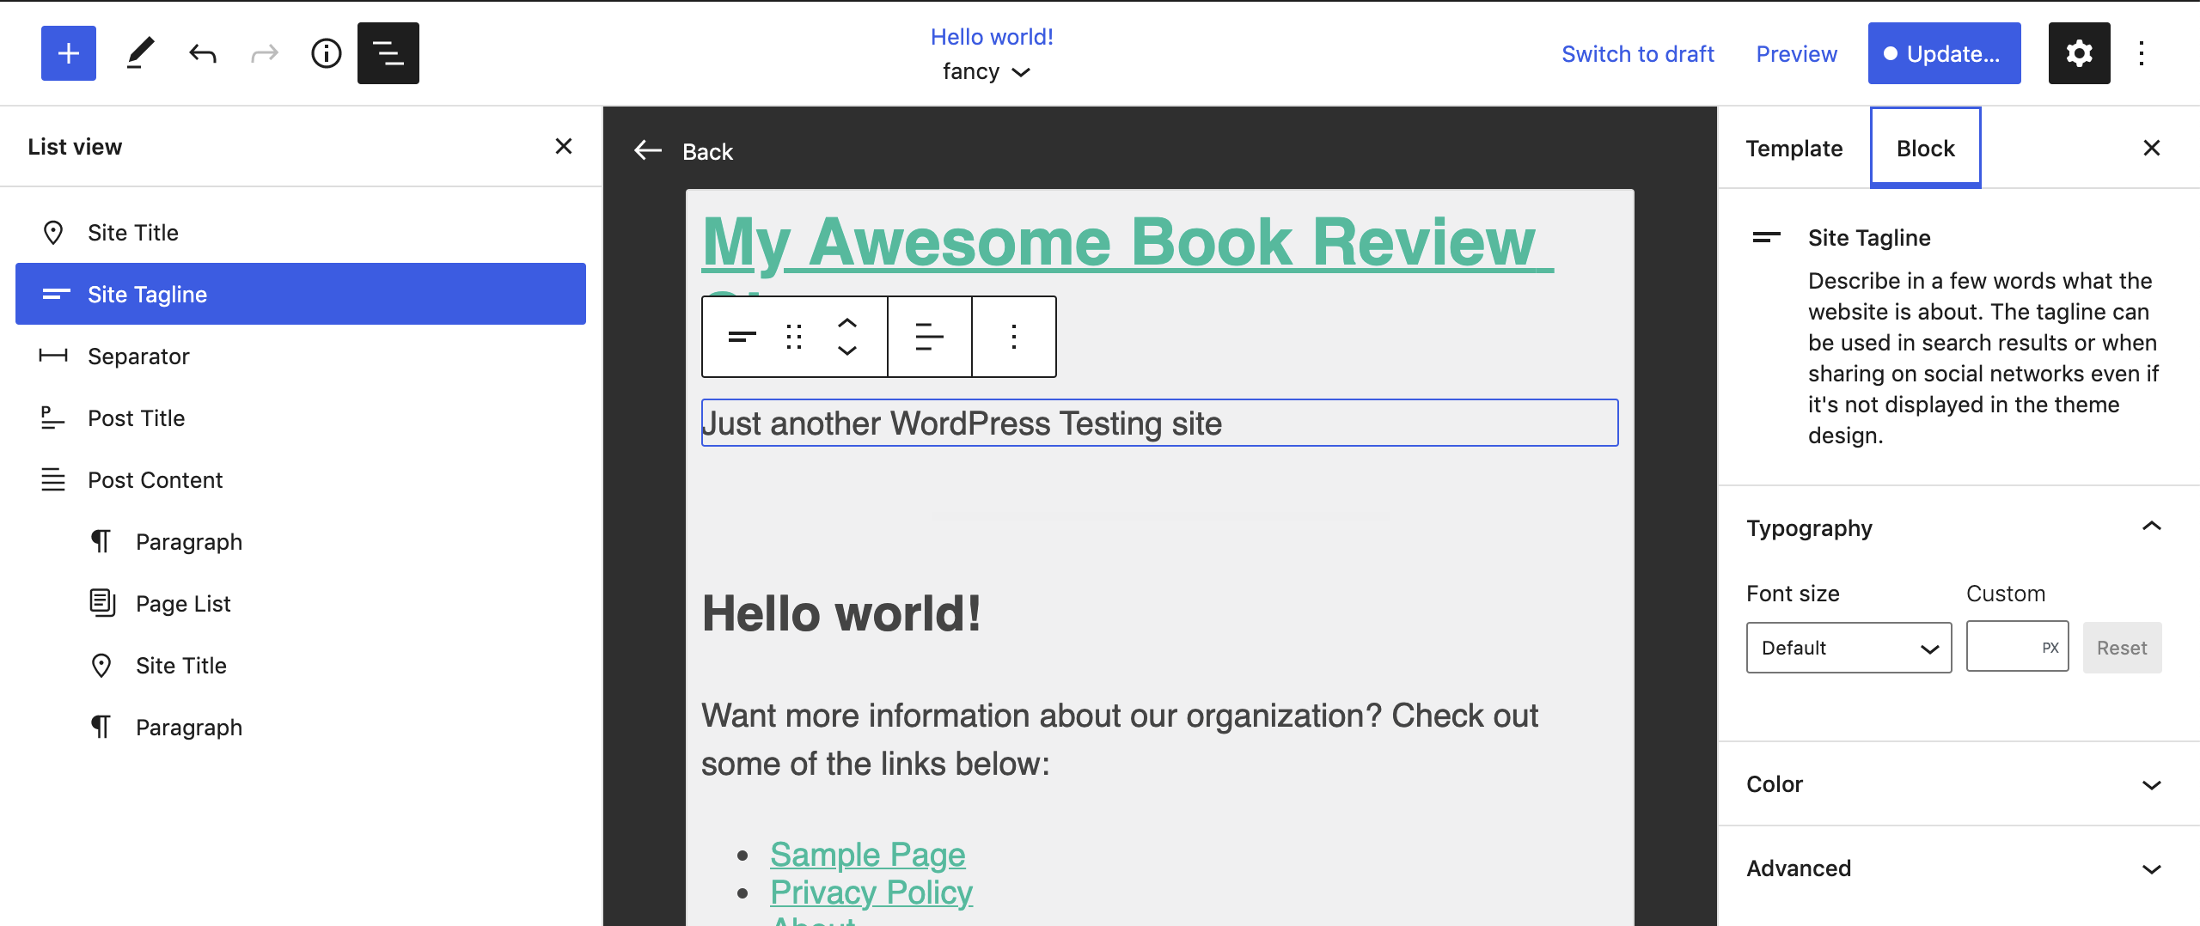This screenshot has height=926, width=2200.
Task: Click the drag handle in block toolbar
Action: pos(794,337)
